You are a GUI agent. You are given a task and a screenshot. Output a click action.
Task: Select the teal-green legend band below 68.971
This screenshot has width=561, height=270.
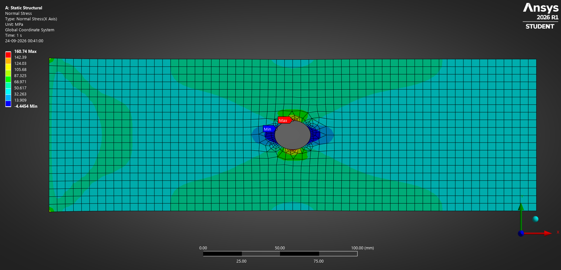tap(8, 85)
